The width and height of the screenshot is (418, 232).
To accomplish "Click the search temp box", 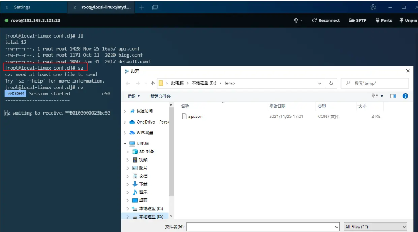I will [x=375, y=84].
